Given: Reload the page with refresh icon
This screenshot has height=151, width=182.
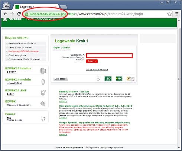Looking at the screenshot, I should [x=19, y=14].
